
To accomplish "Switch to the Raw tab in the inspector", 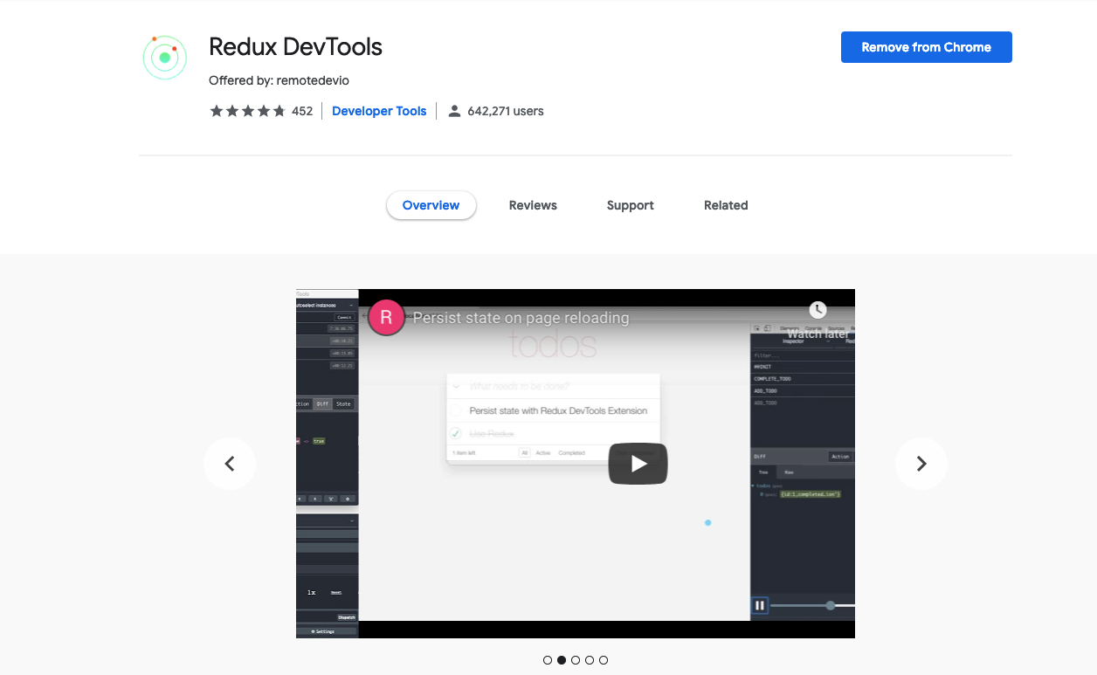I will tap(789, 472).
